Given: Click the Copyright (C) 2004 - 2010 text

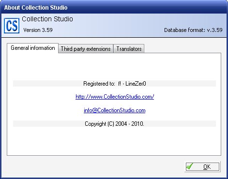Looking at the screenshot, I should (x=114, y=124).
